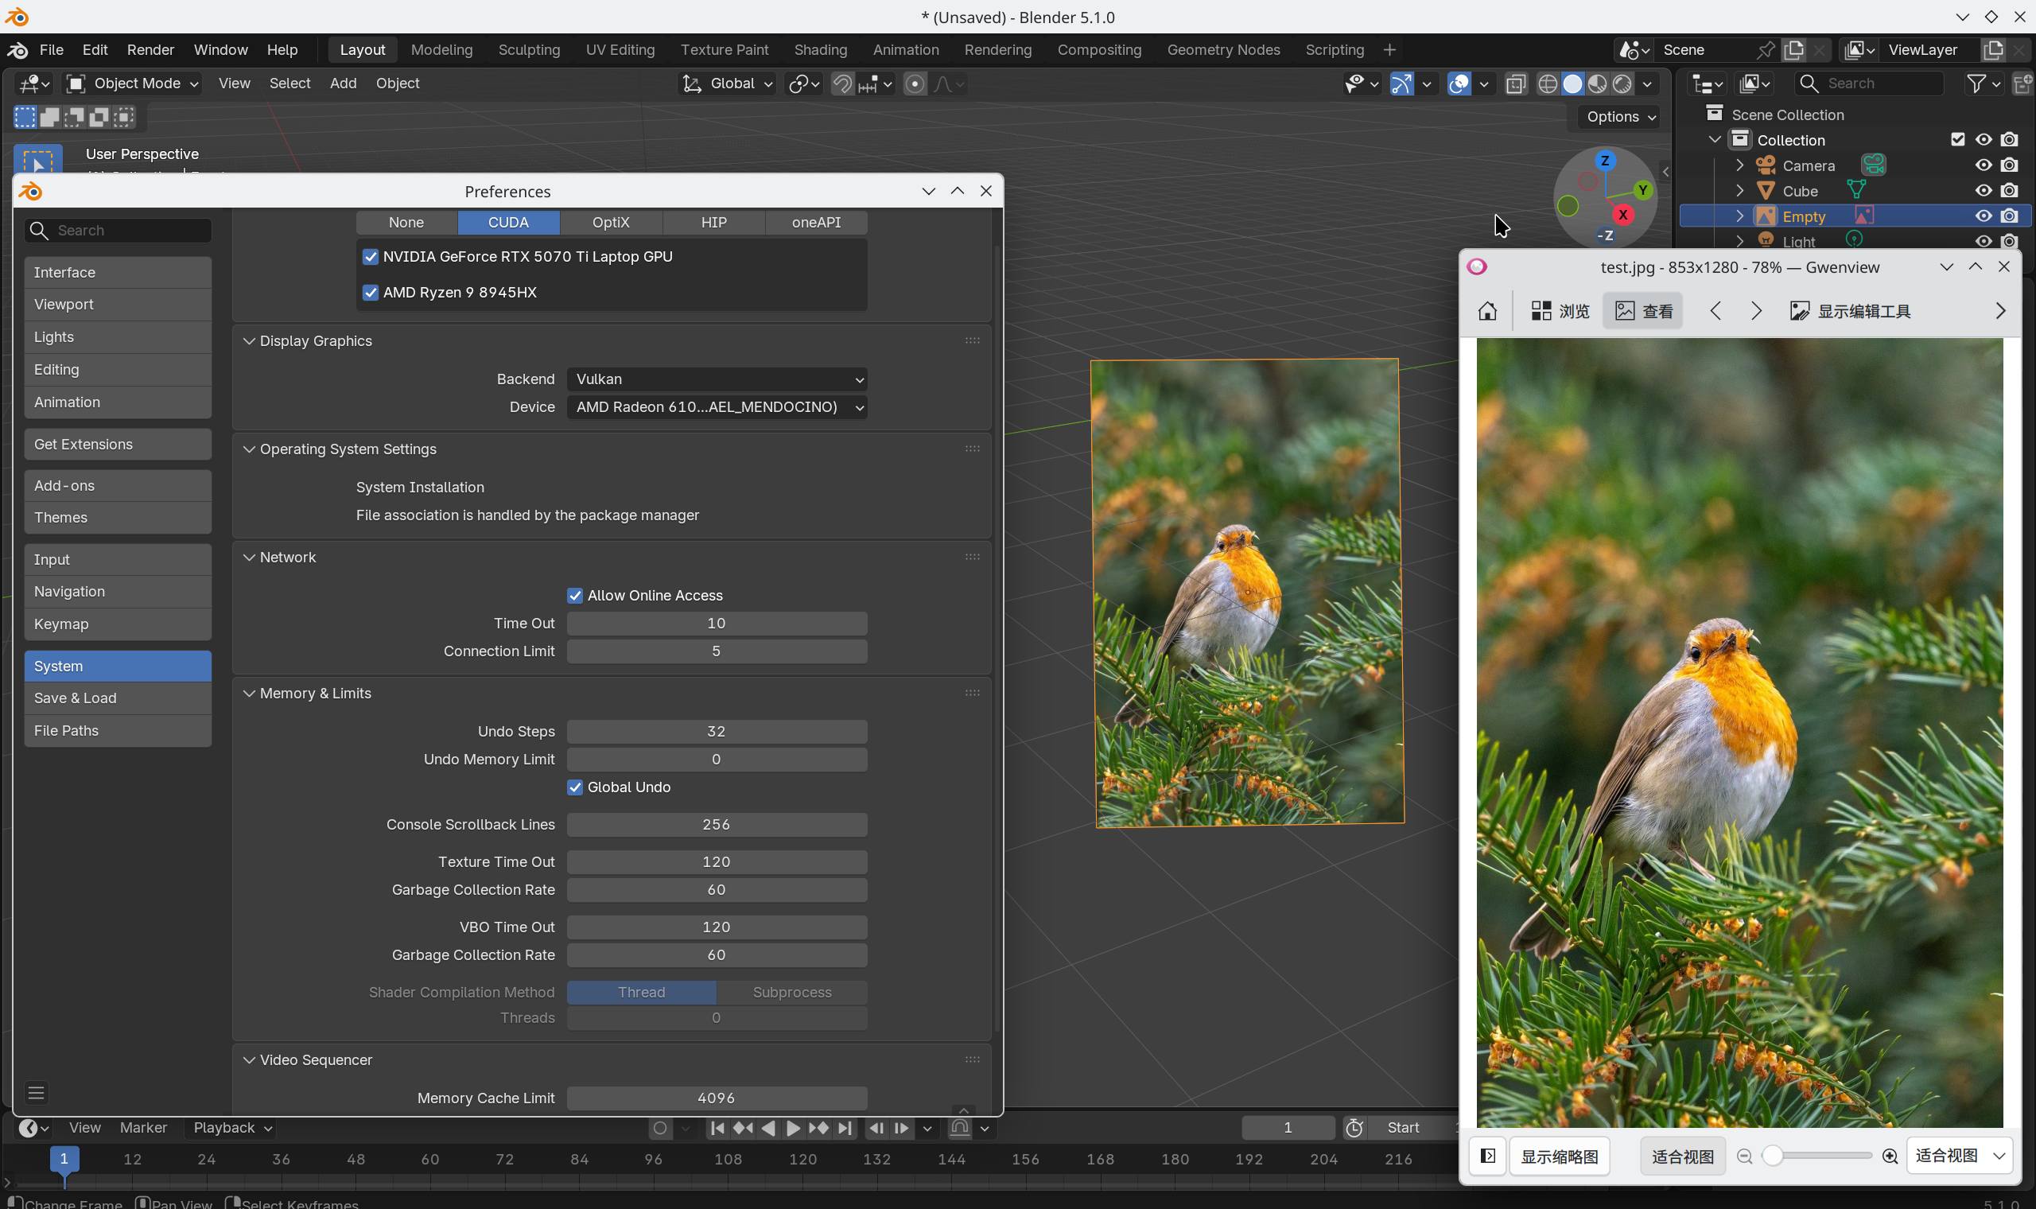Click zoom in magnifier in Gwenview

[x=1890, y=1156]
